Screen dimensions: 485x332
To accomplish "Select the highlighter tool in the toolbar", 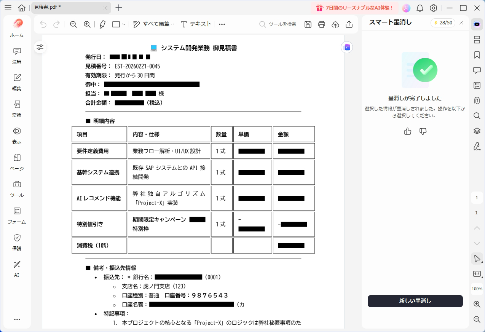I will [x=102, y=24].
